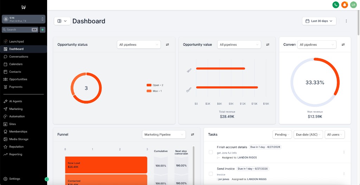Click the Total revenue $28.49K value
This screenshot has height=185, width=360.
coord(227,117)
